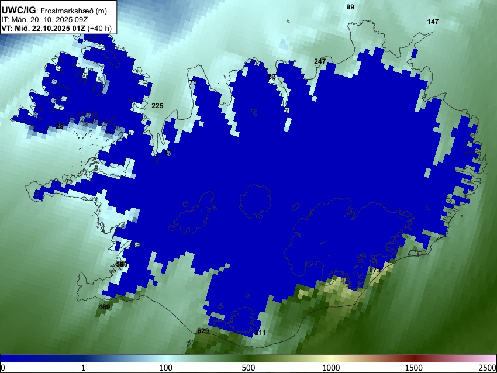Click the value 225 near the Westfjords
This screenshot has height=373, width=497.
[157, 106]
